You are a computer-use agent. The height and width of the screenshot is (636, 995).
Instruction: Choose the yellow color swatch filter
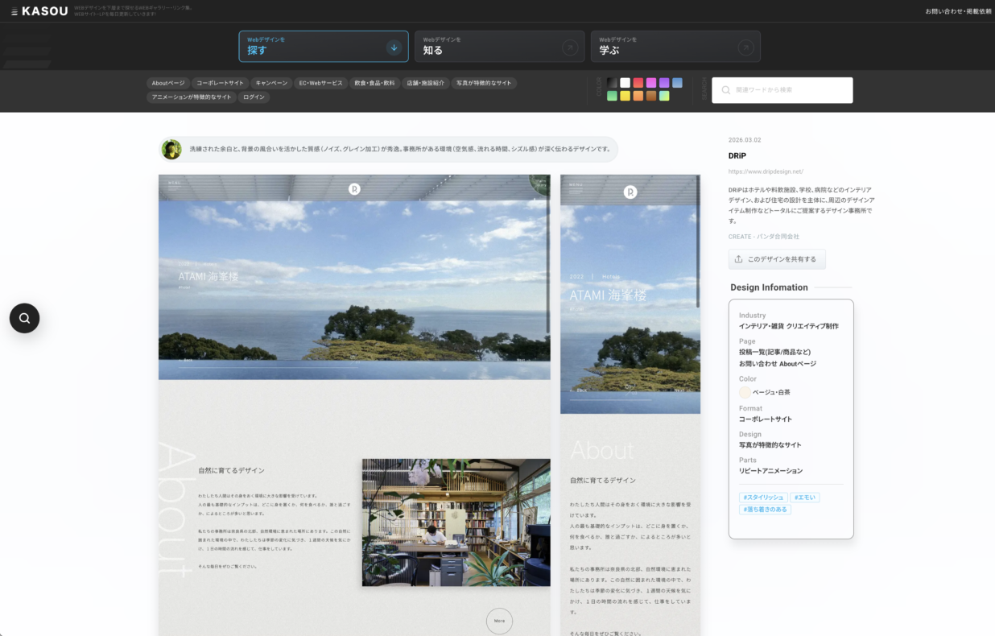tap(625, 97)
